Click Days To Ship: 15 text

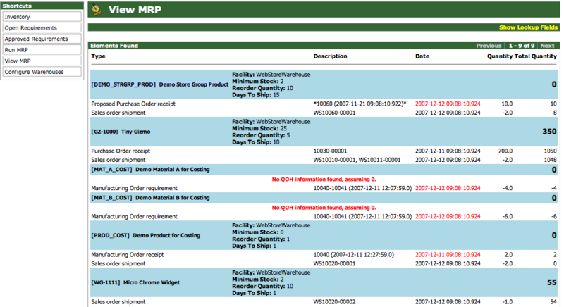[255, 95]
